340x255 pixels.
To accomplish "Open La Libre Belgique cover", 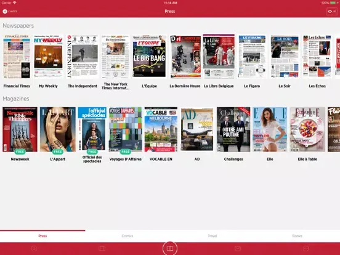I will 219,56.
